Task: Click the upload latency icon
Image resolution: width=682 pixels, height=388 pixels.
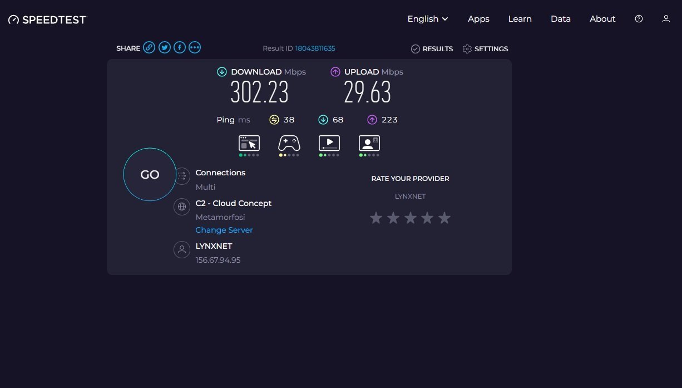Action: coord(372,120)
